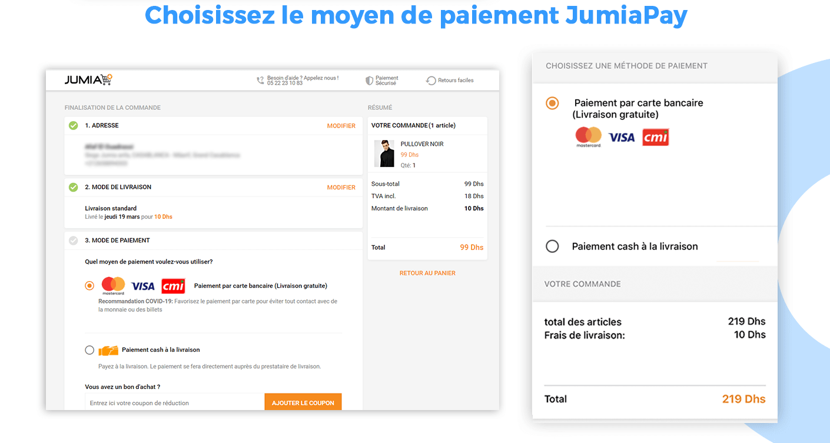
Task: Click the cash wallet icon next to cash payment
Action: [109, 349]
